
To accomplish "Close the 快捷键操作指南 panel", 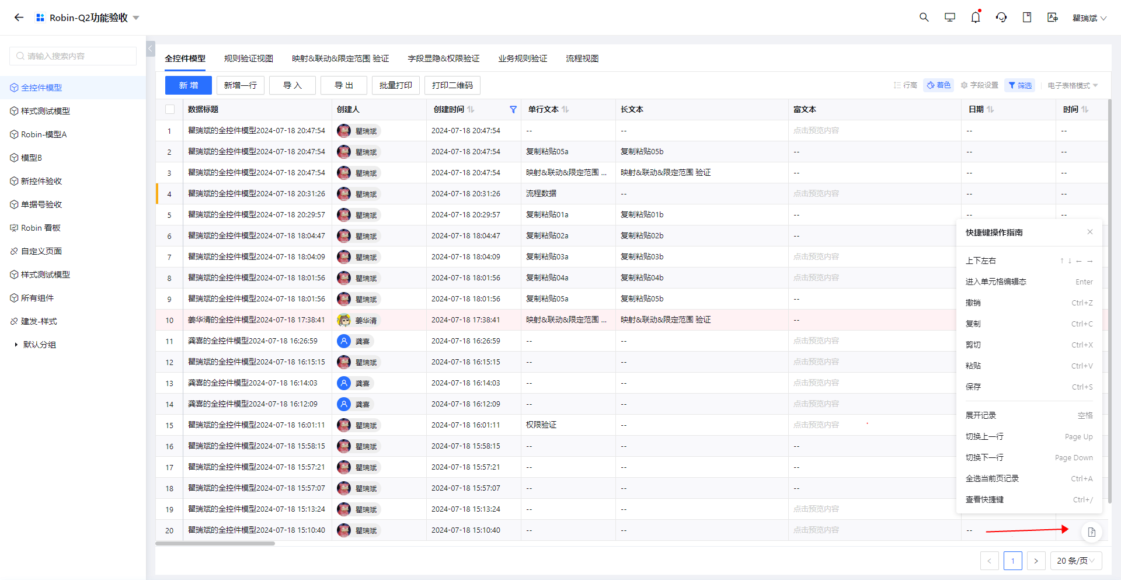I will (1089, 232).
